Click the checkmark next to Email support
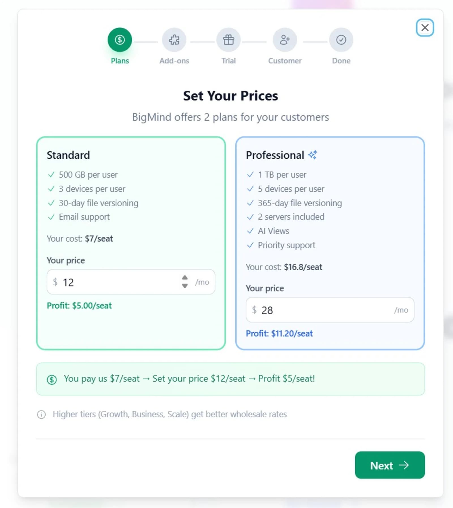Screen dimensions: 453x508 [x=51, y=217]
